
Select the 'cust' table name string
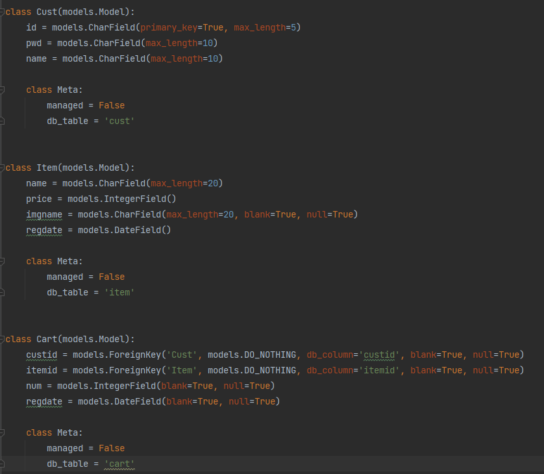pos(119,121)
